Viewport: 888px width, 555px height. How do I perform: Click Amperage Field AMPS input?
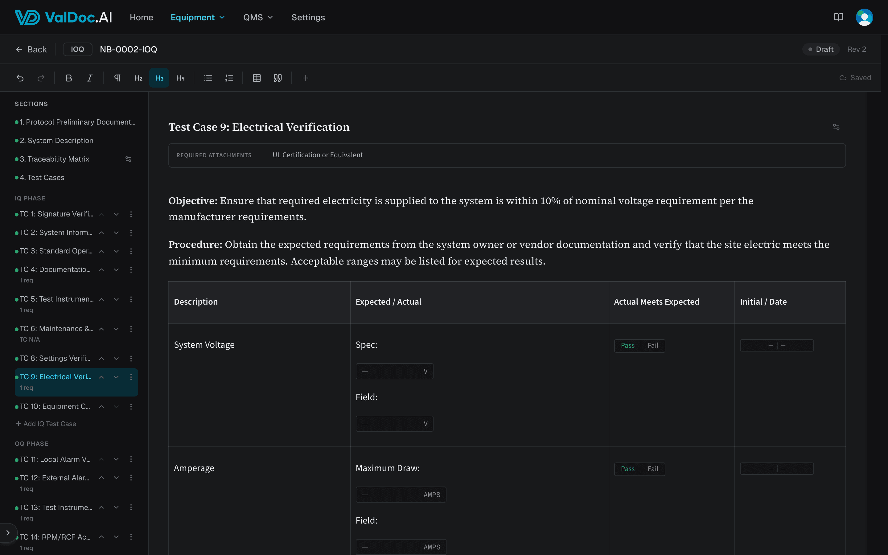tap(401, 547)
